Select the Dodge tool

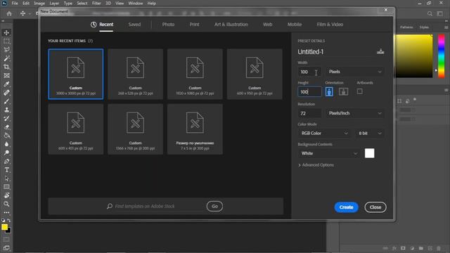click(x=6, y=153)
